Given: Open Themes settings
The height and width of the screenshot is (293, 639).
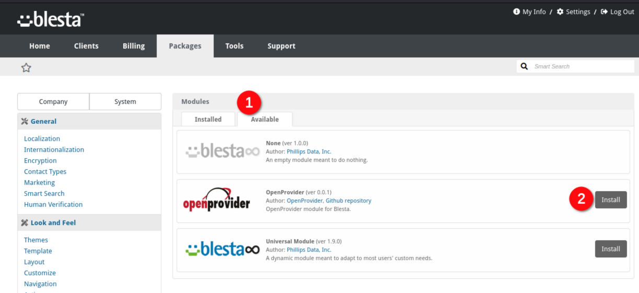Looking at the screenshot, I should click(36, 240).
